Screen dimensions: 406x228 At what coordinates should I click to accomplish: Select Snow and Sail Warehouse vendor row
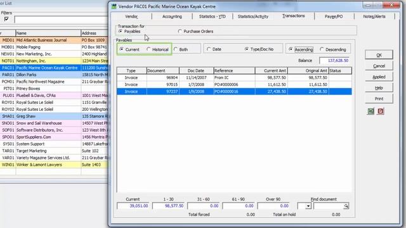tap(54, 123)
